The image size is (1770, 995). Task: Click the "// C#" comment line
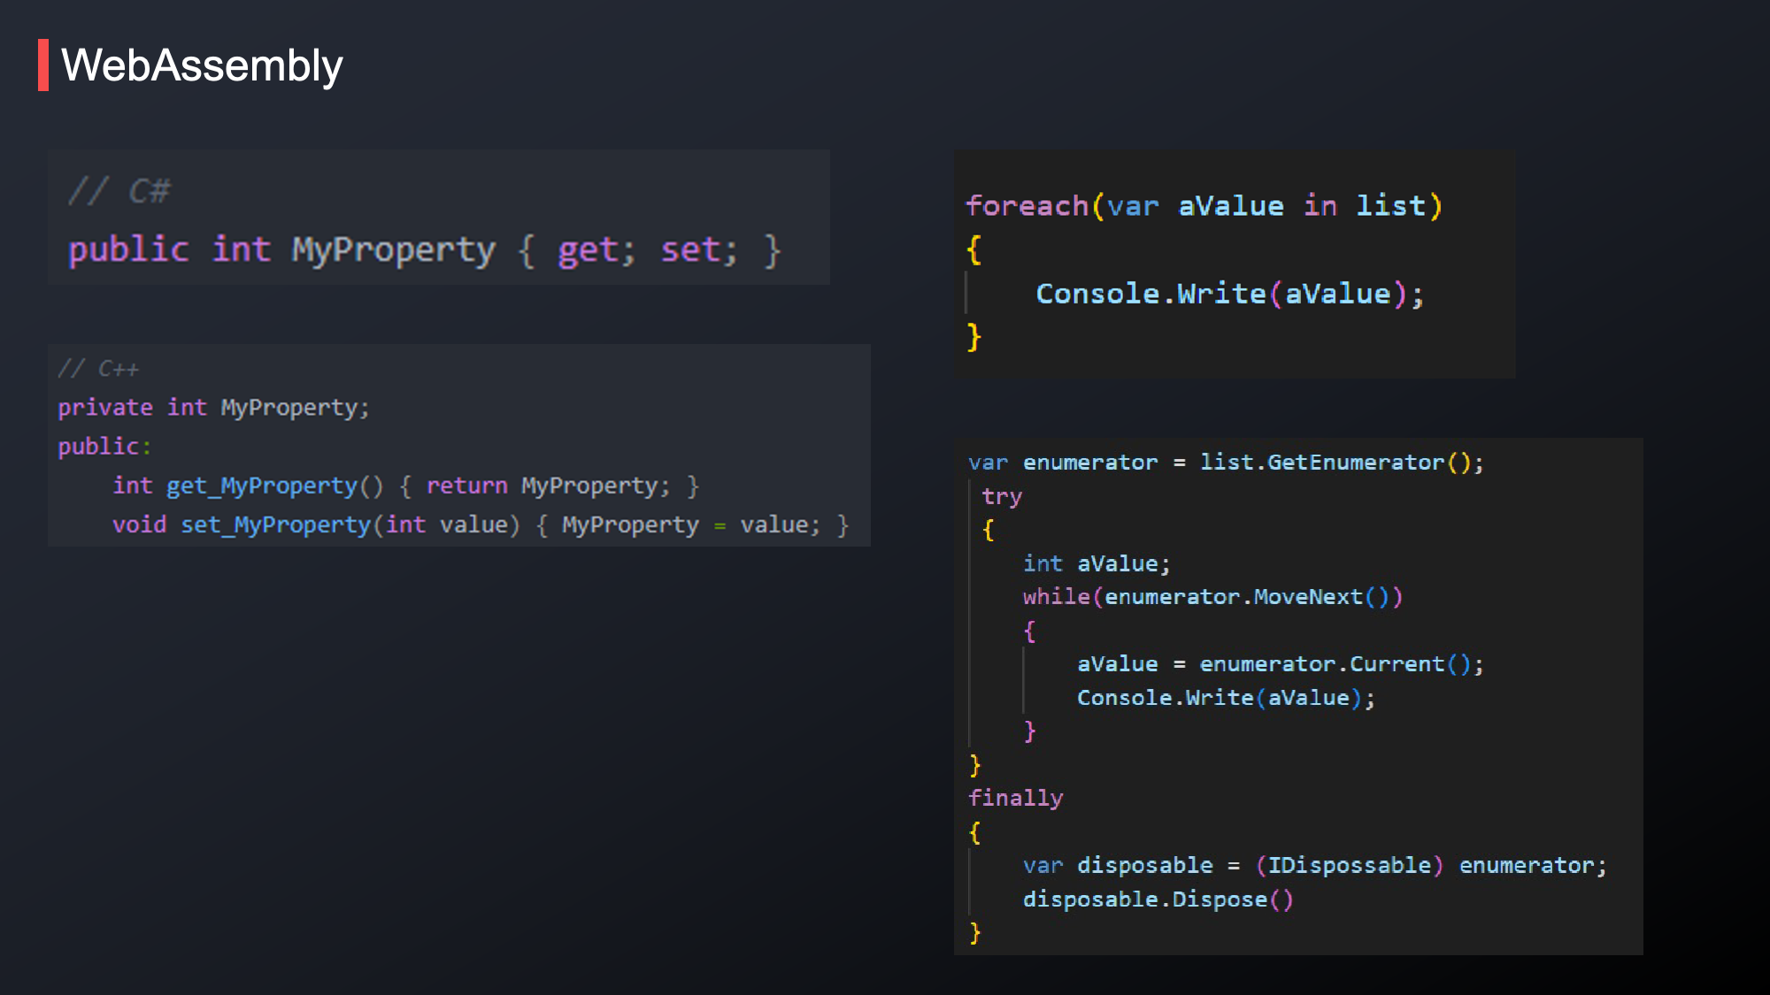119,191
